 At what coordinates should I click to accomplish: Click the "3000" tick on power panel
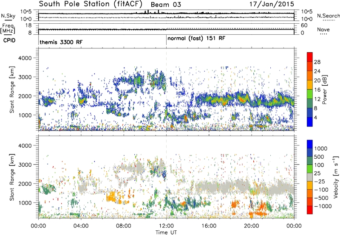coord(25,77)
